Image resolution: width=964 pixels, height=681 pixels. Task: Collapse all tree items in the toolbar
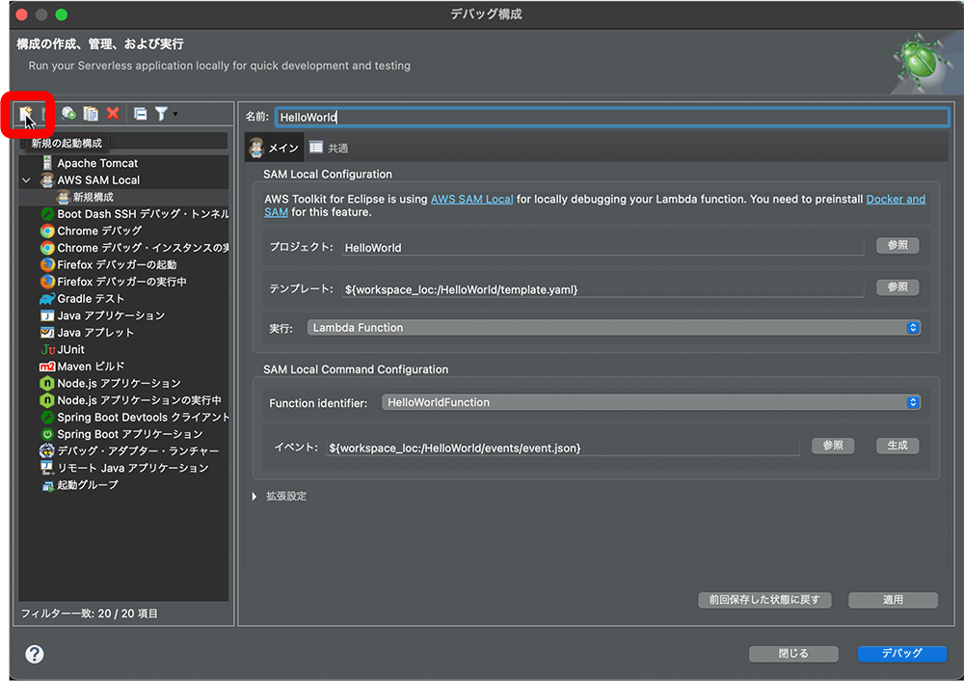(140, 114)
